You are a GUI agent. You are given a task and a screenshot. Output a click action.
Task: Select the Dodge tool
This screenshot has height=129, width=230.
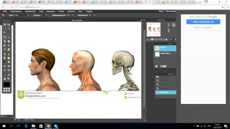pos(5,62)
